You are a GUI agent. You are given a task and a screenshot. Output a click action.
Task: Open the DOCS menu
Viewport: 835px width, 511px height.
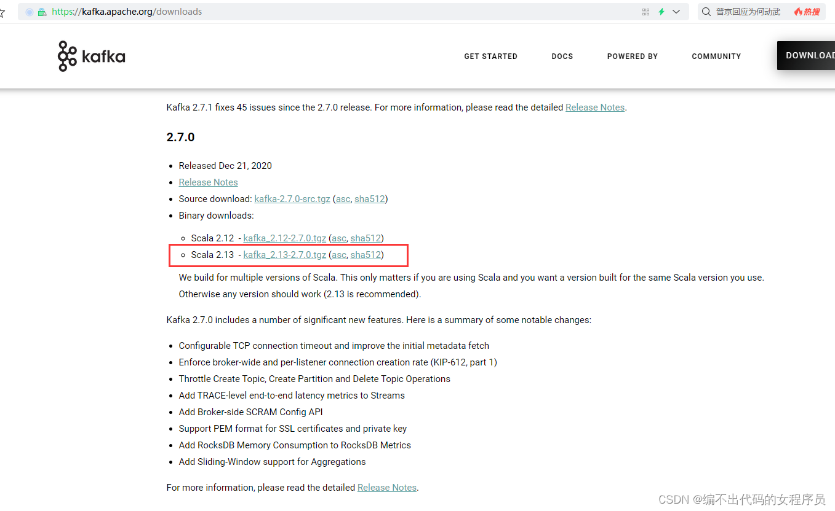click(562, 56)
